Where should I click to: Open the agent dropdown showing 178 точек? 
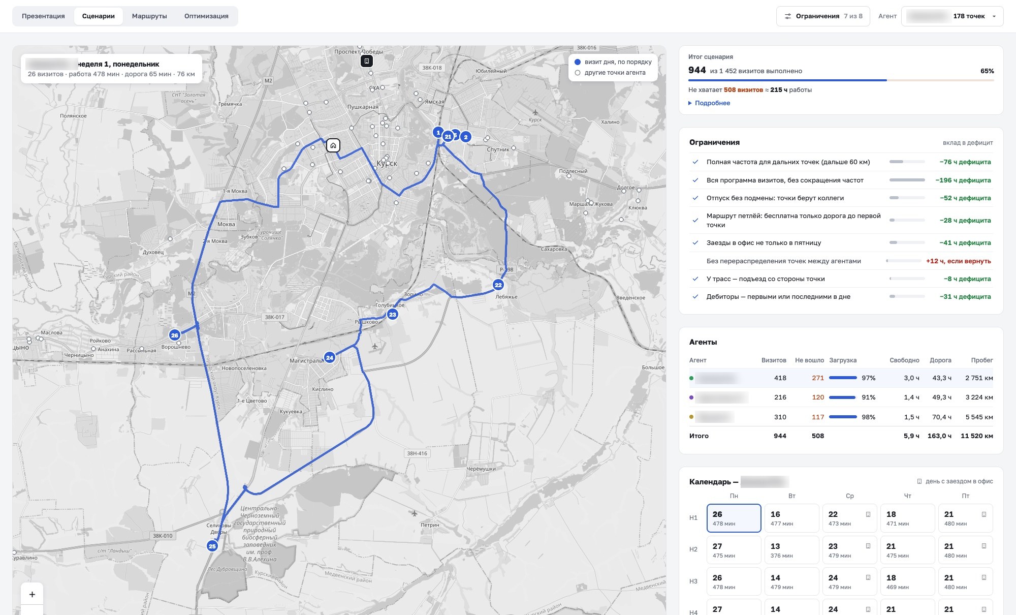(x=952, y=16)
